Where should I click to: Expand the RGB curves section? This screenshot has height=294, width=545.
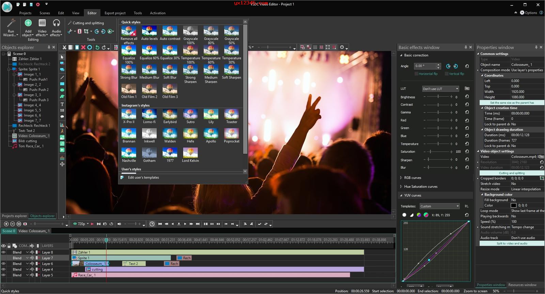click(412, 178)
